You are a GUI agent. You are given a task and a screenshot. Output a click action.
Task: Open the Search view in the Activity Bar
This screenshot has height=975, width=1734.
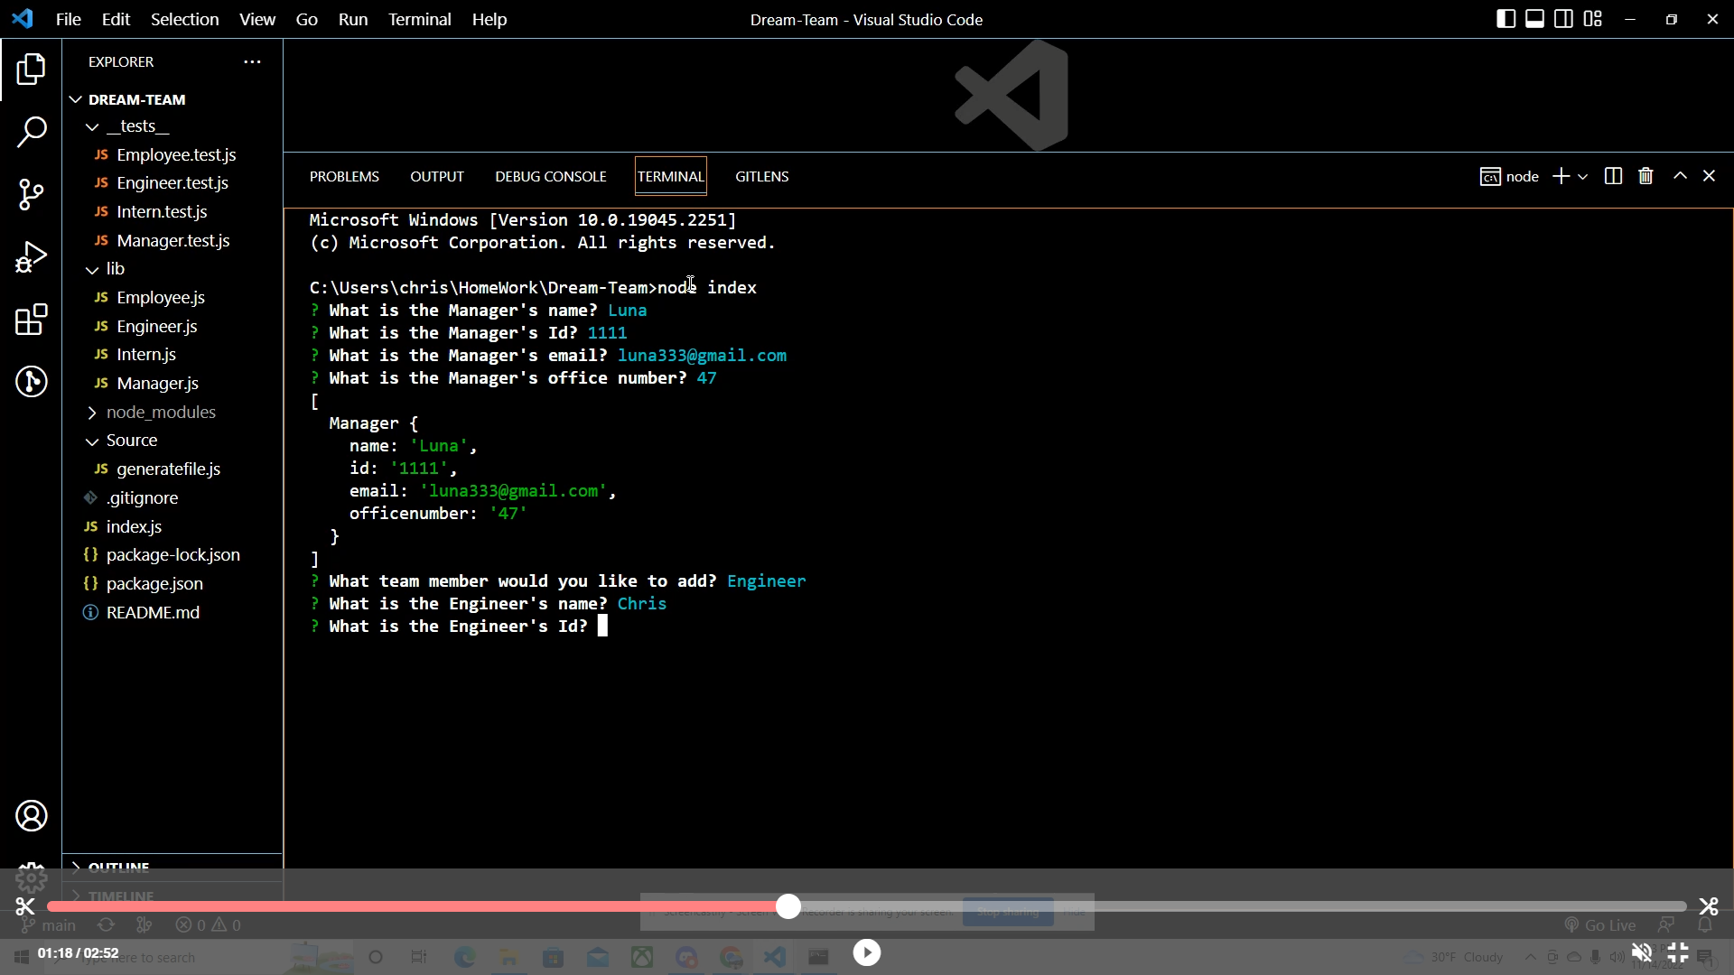point(33,132)
